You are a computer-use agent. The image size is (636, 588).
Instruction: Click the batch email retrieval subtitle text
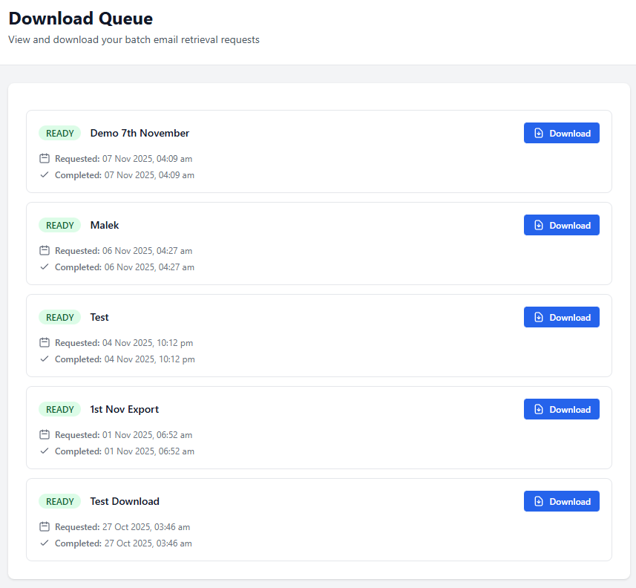tap(133, 39)
